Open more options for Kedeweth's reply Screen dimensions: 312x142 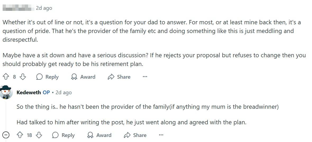161,135
